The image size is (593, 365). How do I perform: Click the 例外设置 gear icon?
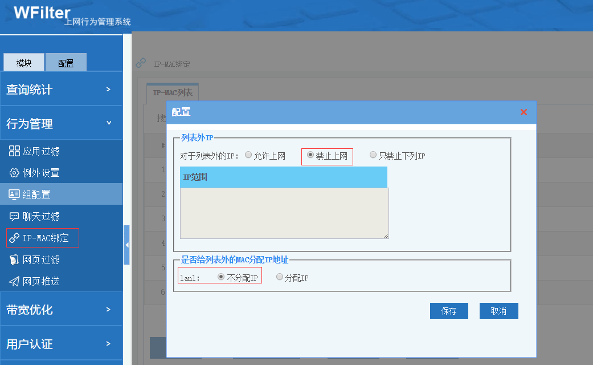[x=14, y=173]
